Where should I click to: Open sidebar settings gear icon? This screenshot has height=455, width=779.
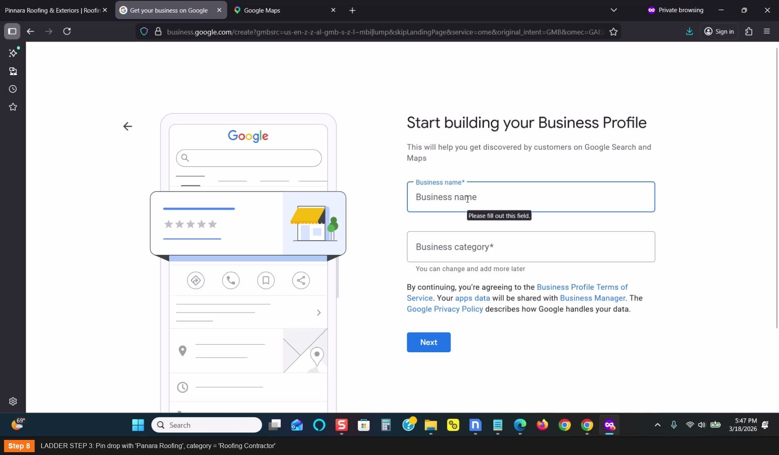pyautogui.click(x=13, y=402)
